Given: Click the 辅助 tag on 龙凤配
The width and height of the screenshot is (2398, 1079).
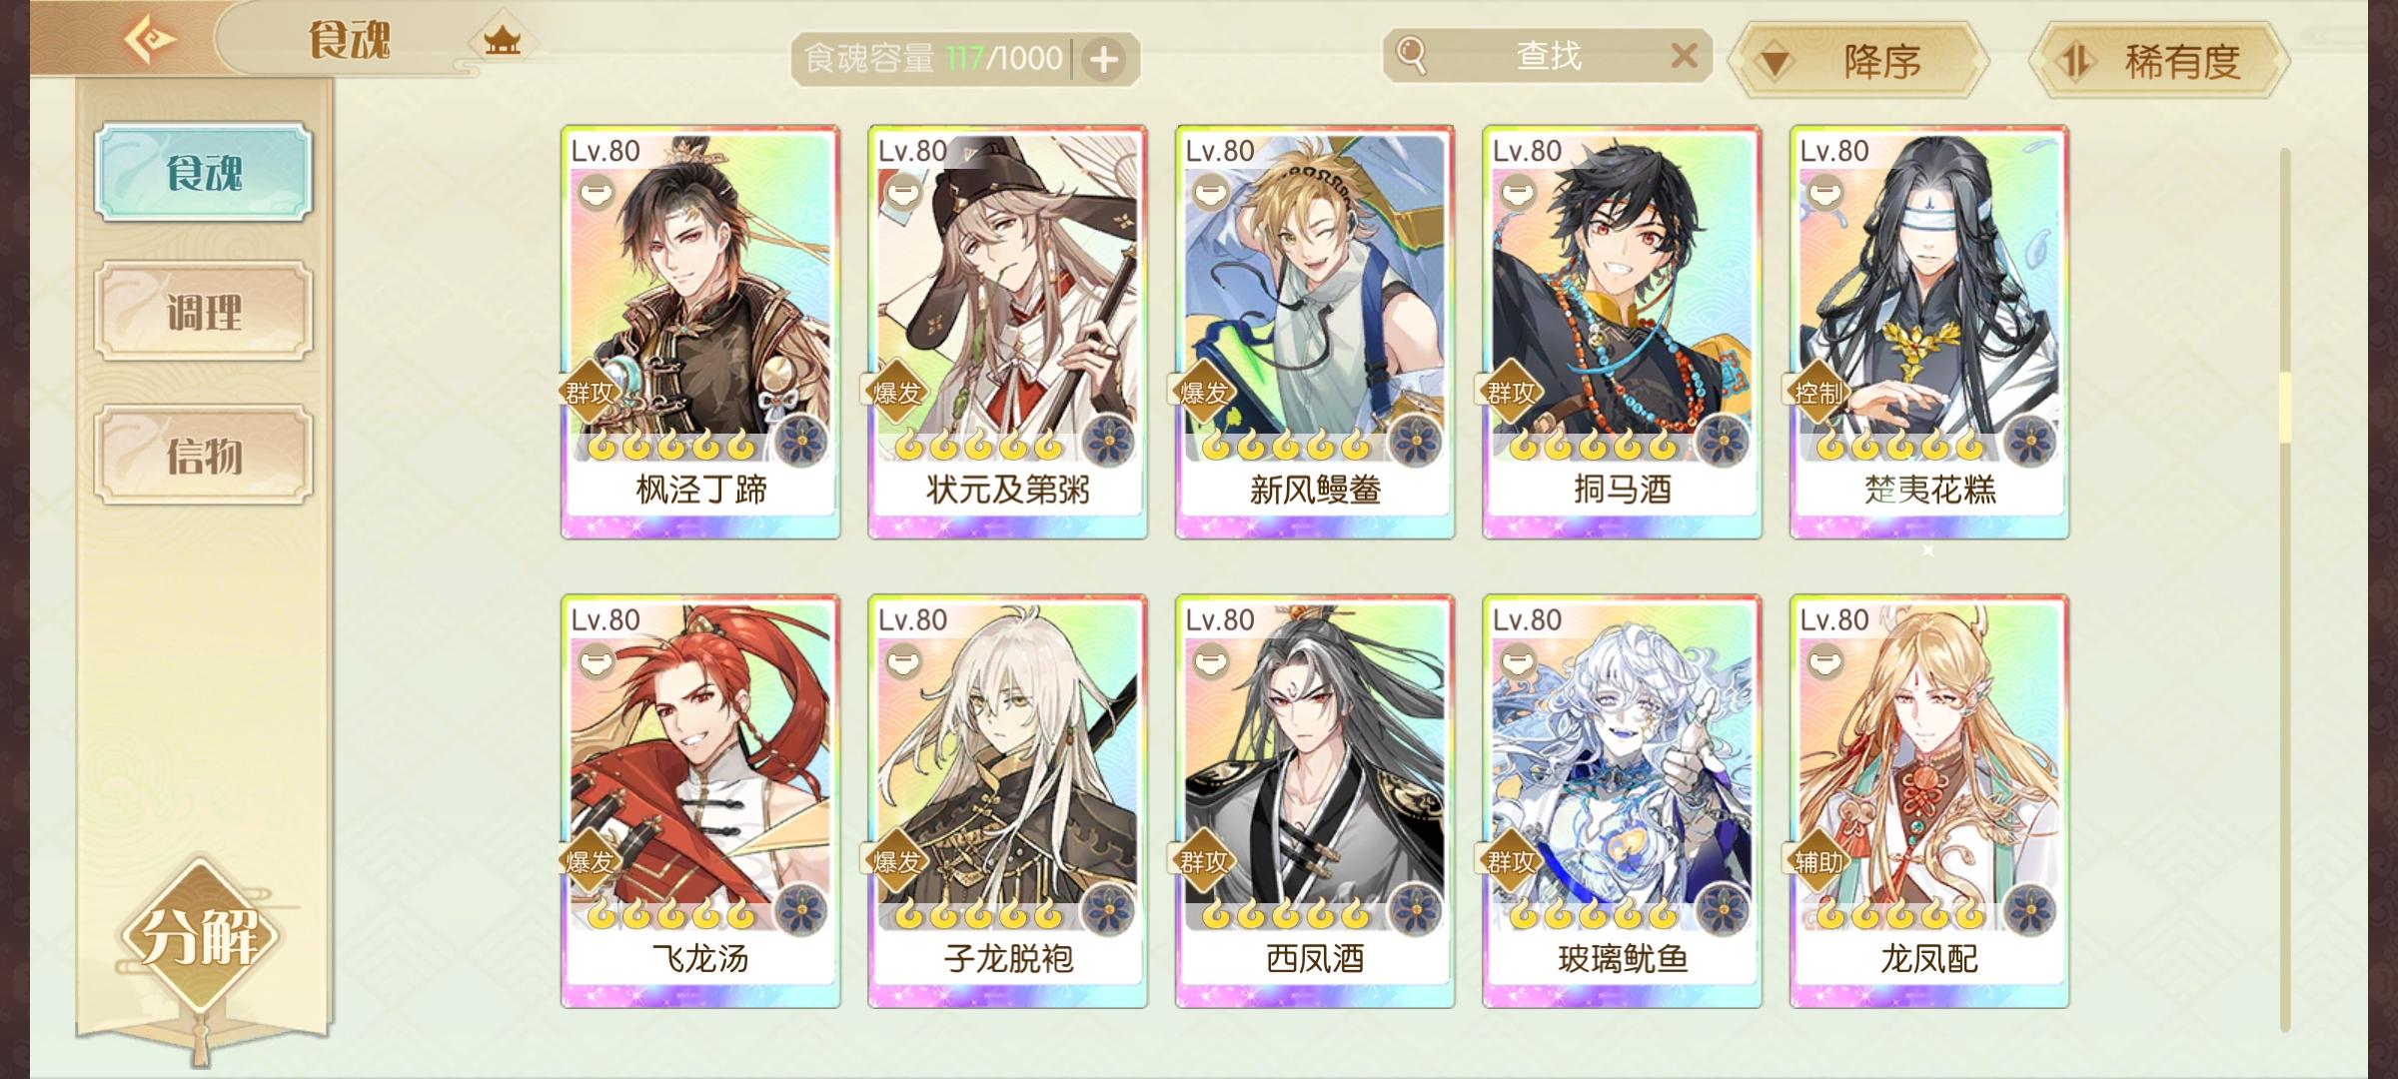Looking at the screenshot, I should point(1818,860).
